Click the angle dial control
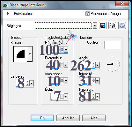 112,64
